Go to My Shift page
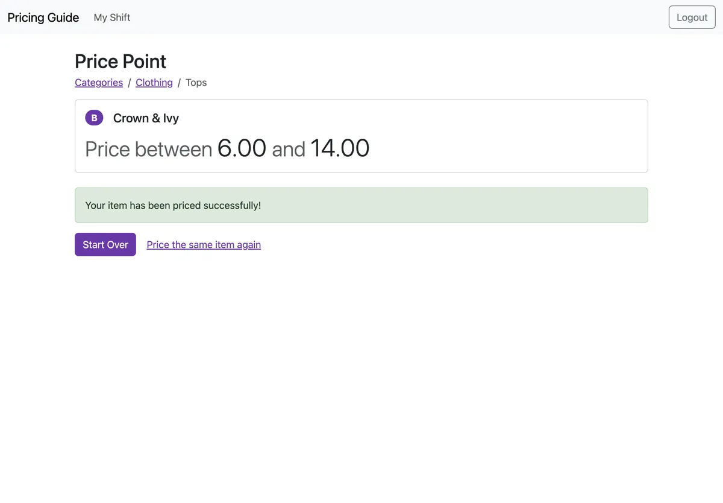The width and height of the screenshot is (723, 503). pyautogui.click(x=112, y=17)
